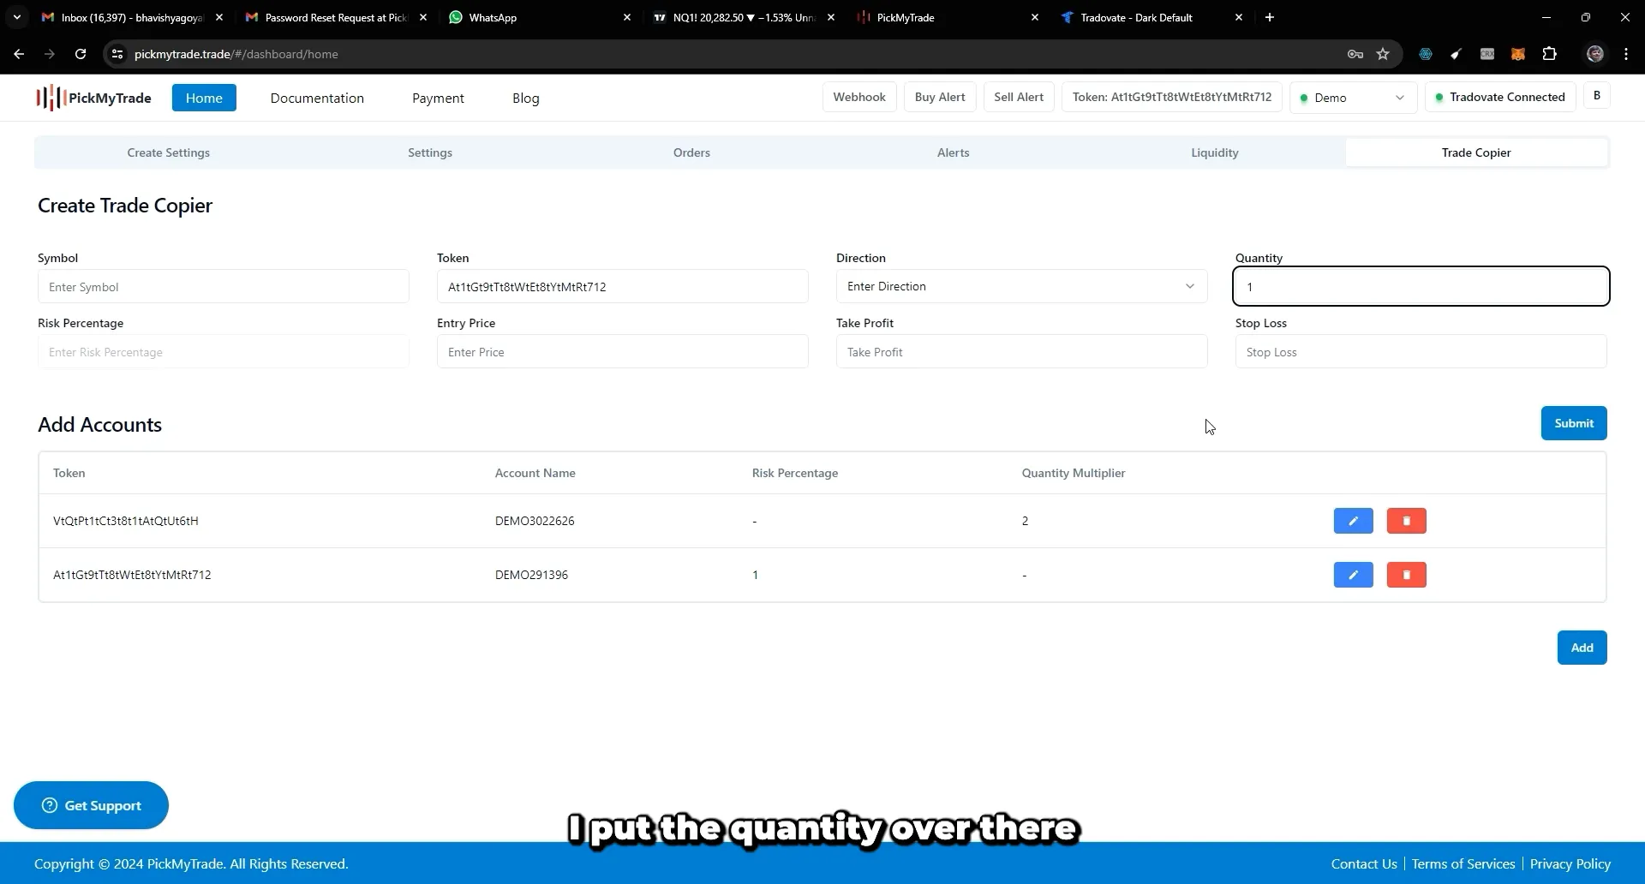Screen dimensions: 1645x884
Task: Open the Chrome three-dot menu
Action: 1626,54
